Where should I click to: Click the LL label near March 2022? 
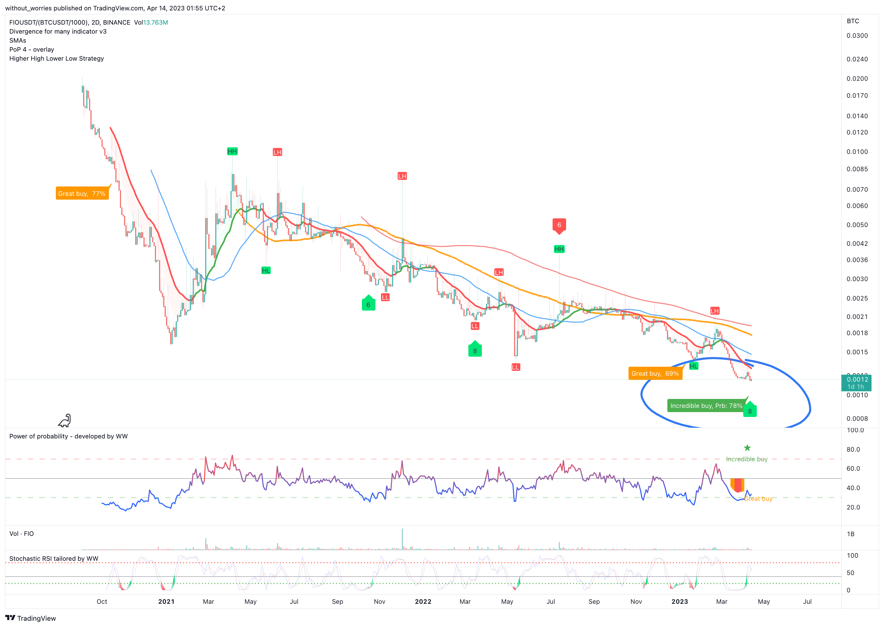click(475, 326)
